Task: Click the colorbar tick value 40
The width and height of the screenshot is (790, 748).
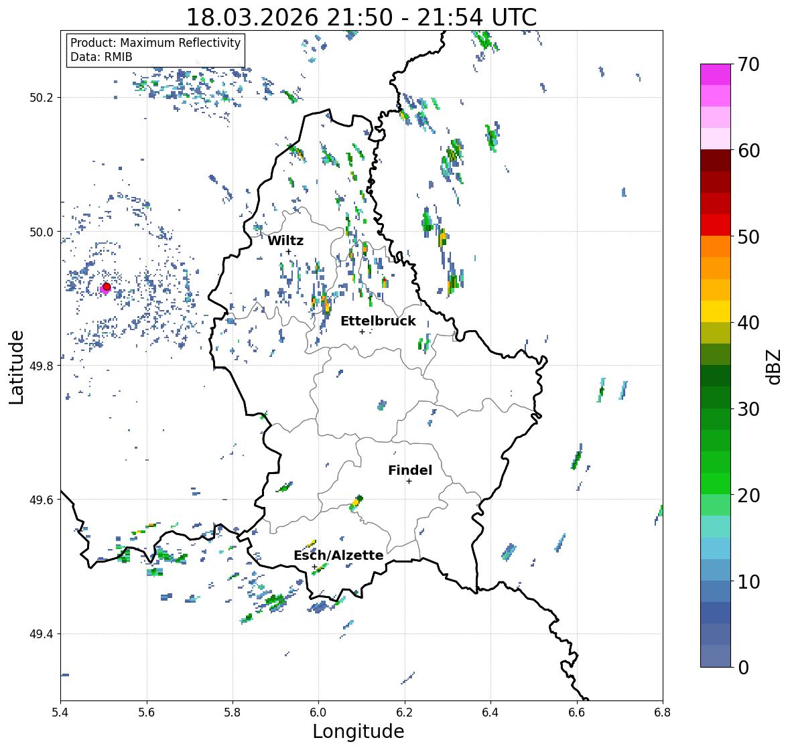Action: click(748, 323)
